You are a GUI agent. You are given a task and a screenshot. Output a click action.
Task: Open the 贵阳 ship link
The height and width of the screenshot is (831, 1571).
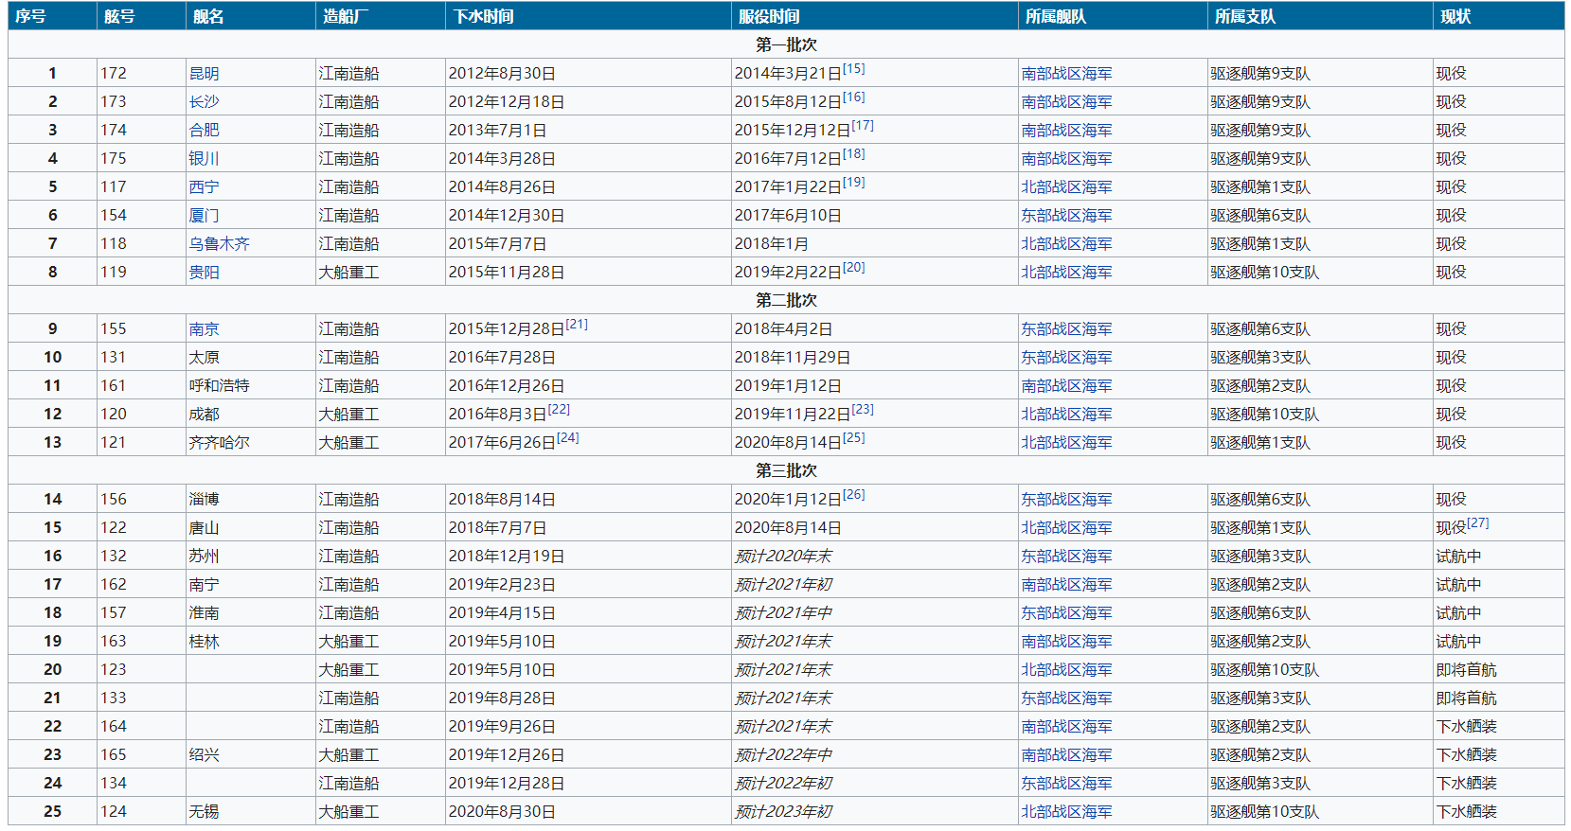tap(204, 273)
